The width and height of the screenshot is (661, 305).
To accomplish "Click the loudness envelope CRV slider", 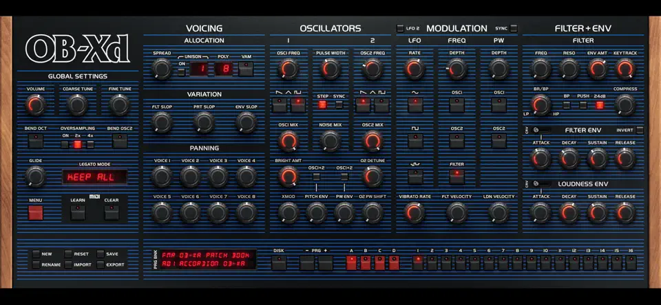I will point(542,183).
